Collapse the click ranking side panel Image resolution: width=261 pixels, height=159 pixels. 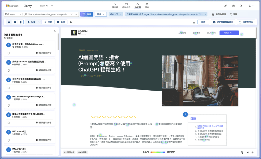click(55, 31)
